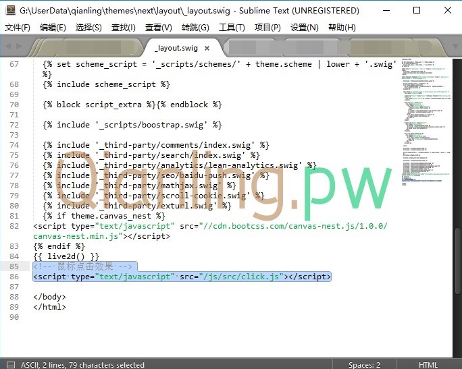Open the 文件(F) menu
This screenshot has height=369, width=462.
click(x=18, y=28)
